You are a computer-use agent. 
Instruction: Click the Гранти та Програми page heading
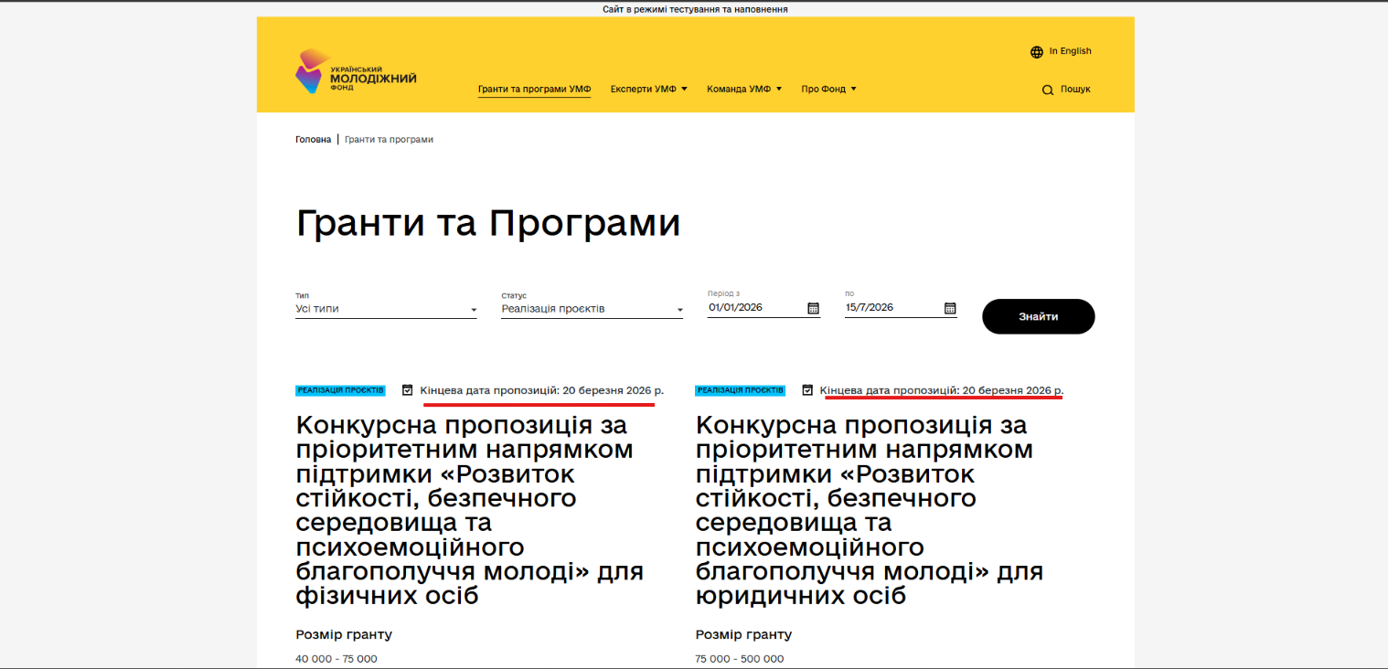point(488,224)
